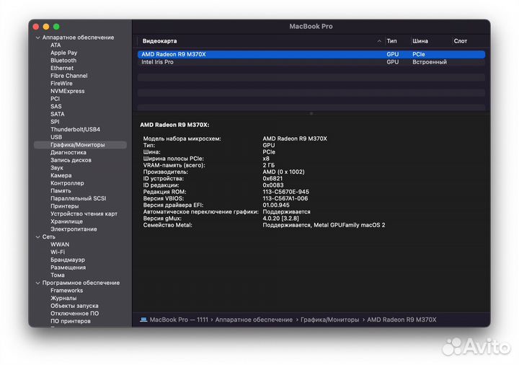Click the Metal GPUFamily macOS 2 value
The image size is (519, 365).
click(324, 225)
